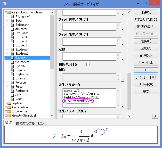The image size is (162, 148).
Task: Collapse the Origin Basic Functions tree node
Action: point(6,12)
